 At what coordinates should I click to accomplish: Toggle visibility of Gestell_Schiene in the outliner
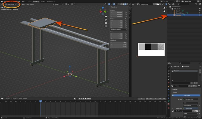click(200, 13)
